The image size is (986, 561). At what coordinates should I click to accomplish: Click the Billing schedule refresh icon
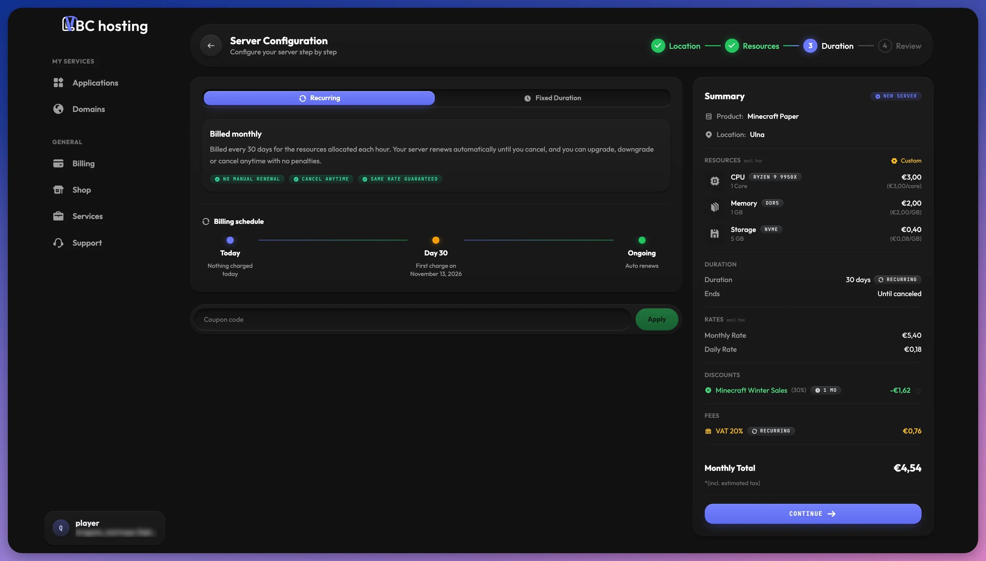click(206, 222)
